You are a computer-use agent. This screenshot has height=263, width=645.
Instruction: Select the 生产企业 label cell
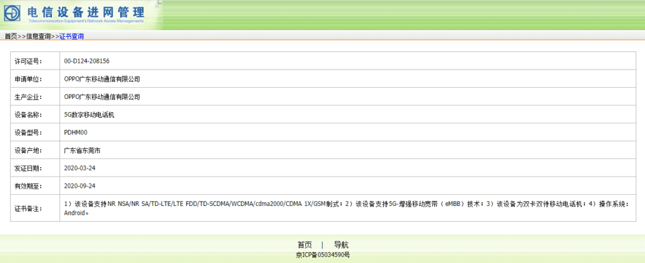pos(35,96)
